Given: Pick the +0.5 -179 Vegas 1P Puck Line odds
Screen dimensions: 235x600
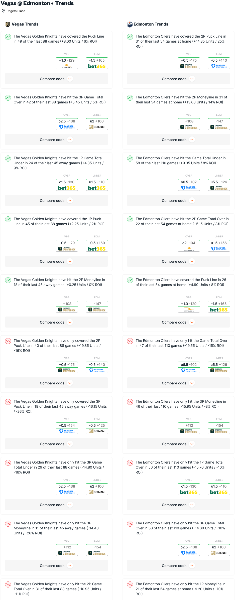Looking at the screenshot, I should click(67, 243).
